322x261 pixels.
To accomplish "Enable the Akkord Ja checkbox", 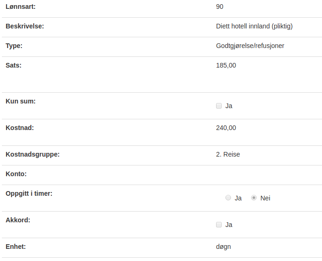I will (x=219, y=225).
